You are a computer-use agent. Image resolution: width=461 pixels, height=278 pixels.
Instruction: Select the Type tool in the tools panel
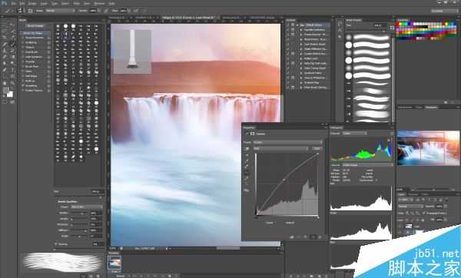[13, 70]
